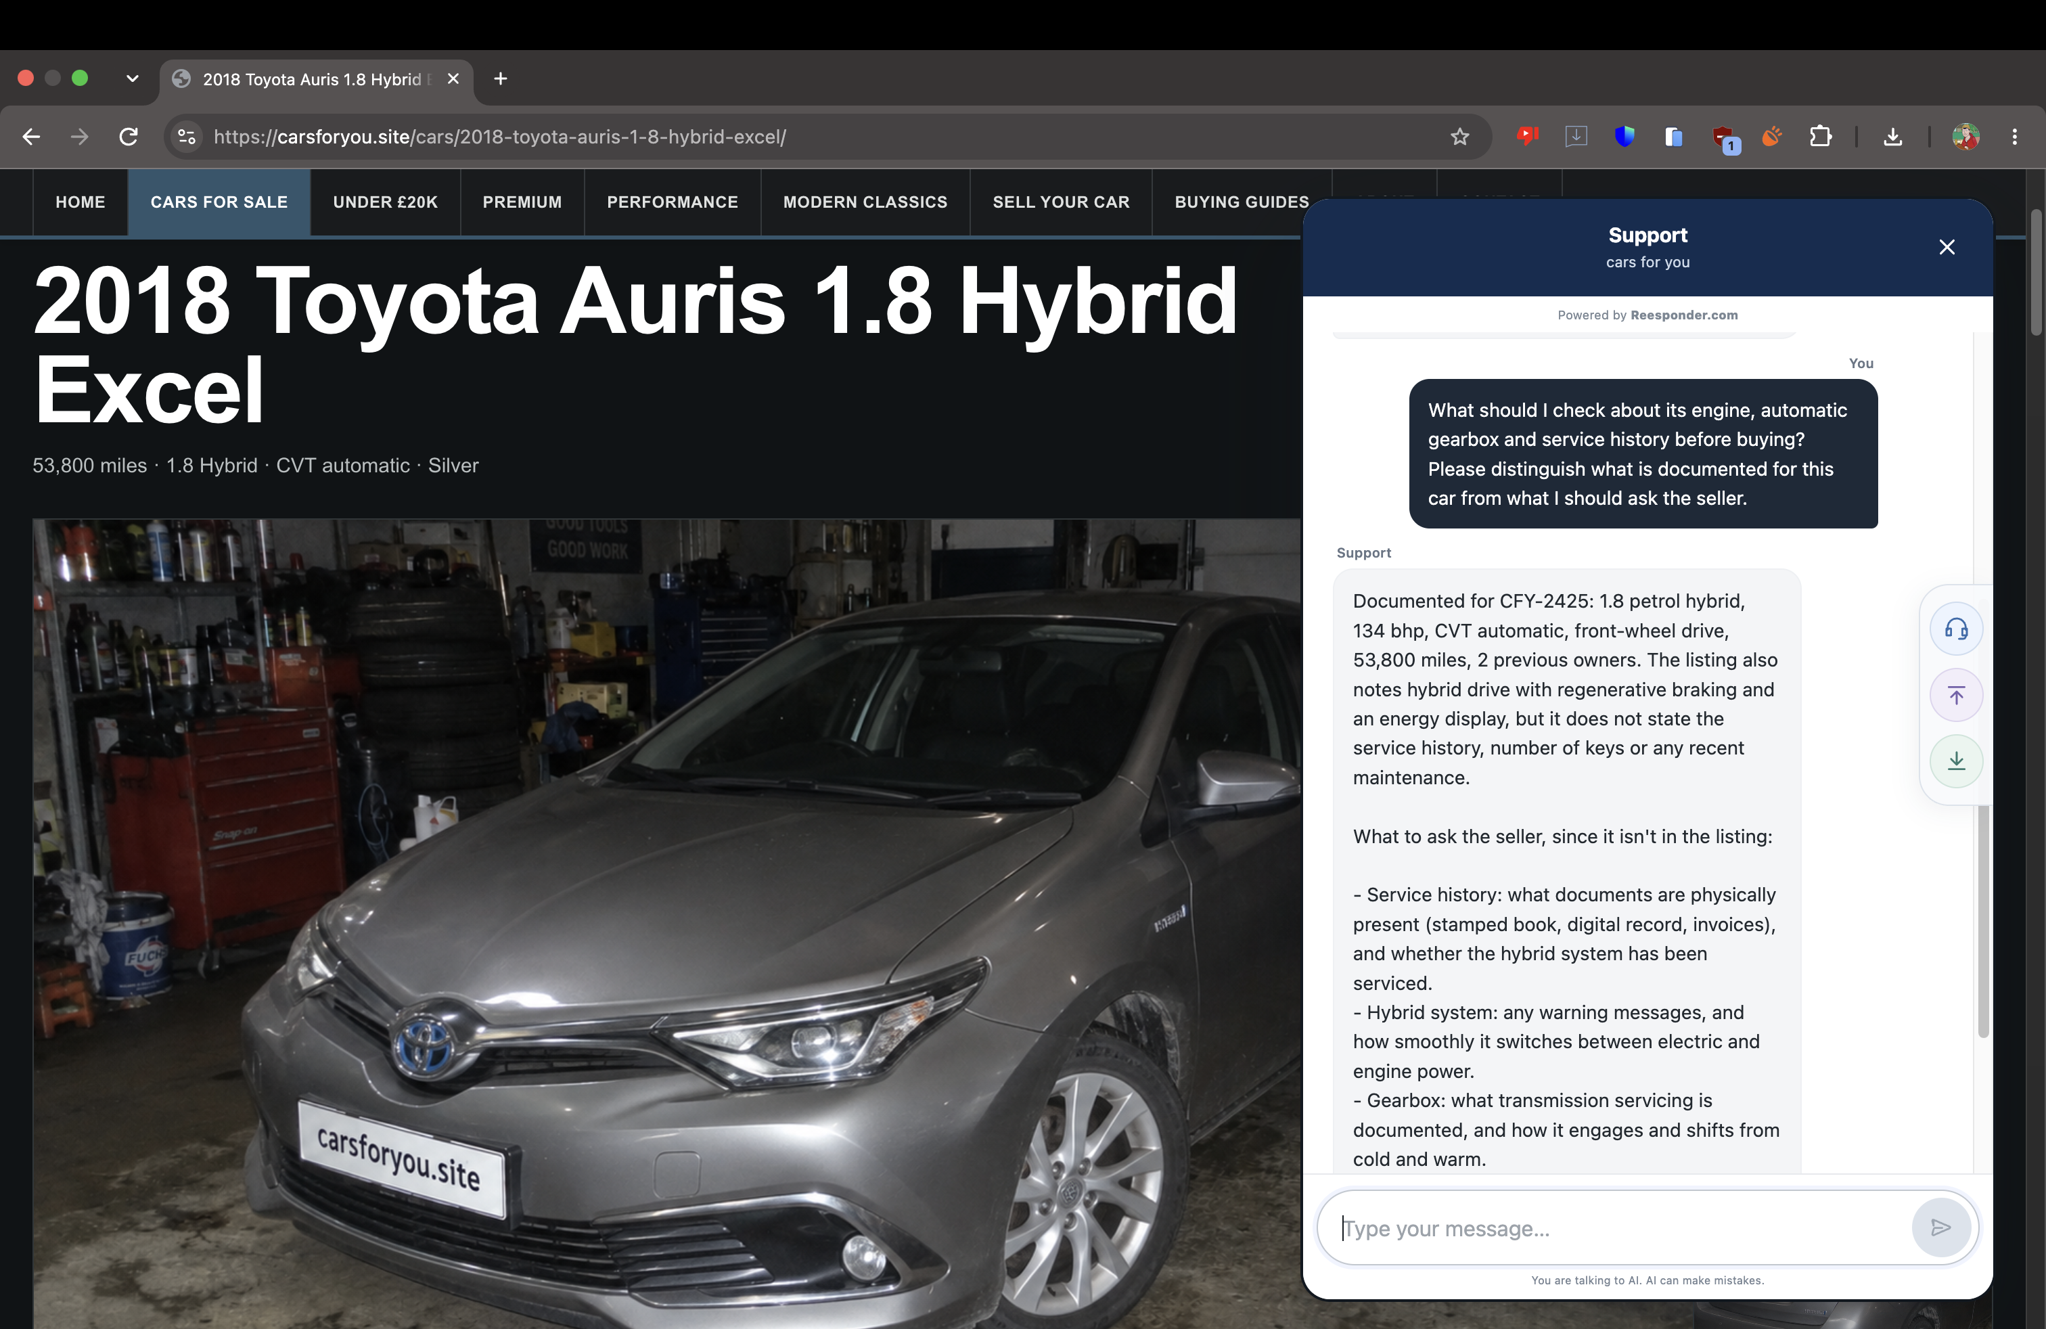Open the red video extension icon
Viewport: 2046px width, 1329px height.
pos(1528,137)
